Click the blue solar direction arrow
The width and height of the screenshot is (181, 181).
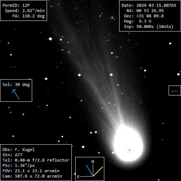(x=16, y=94)
